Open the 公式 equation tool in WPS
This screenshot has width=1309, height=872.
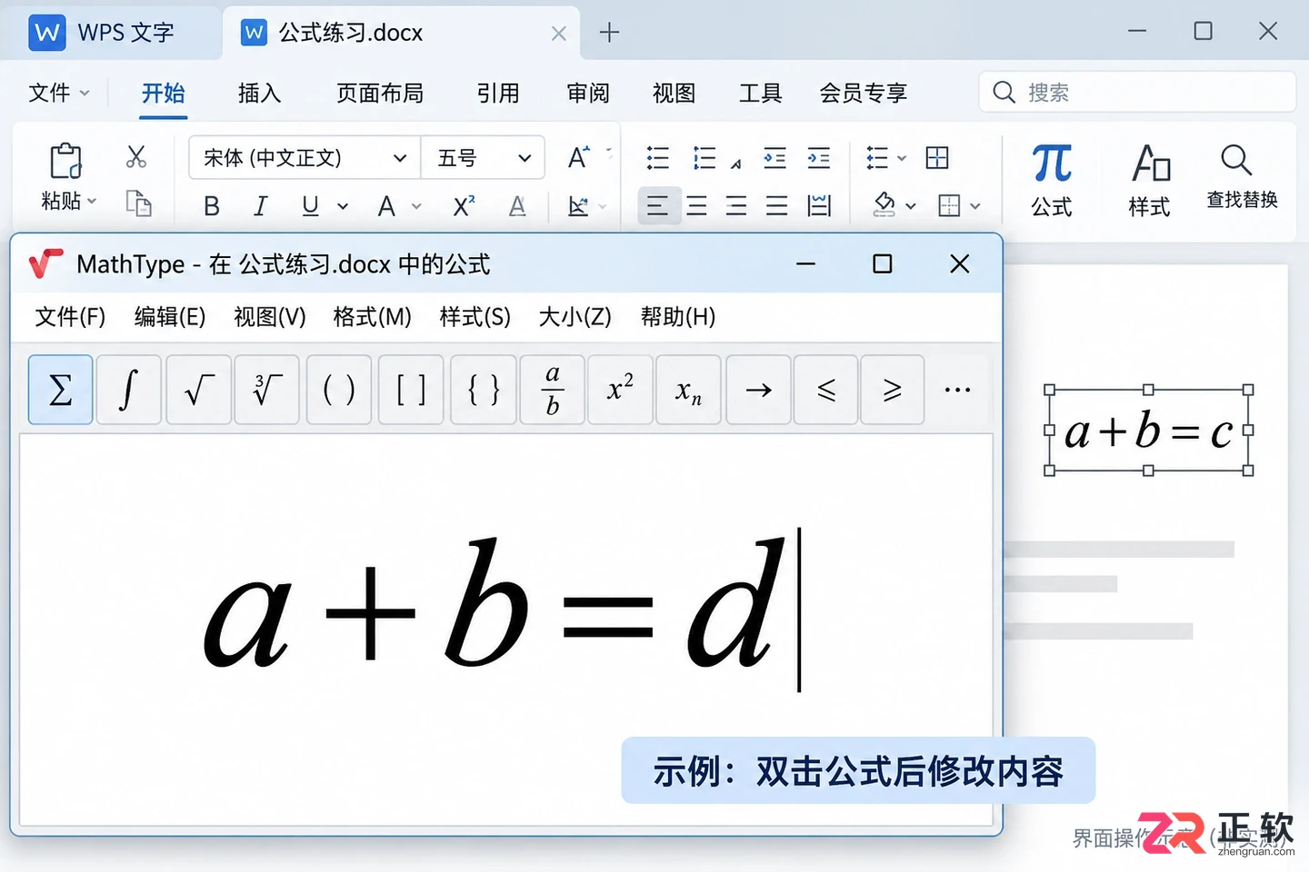[1052, 180]
